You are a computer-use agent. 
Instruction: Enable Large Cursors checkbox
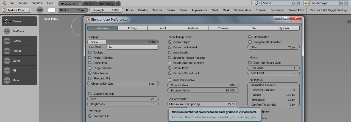coord(90,68)
